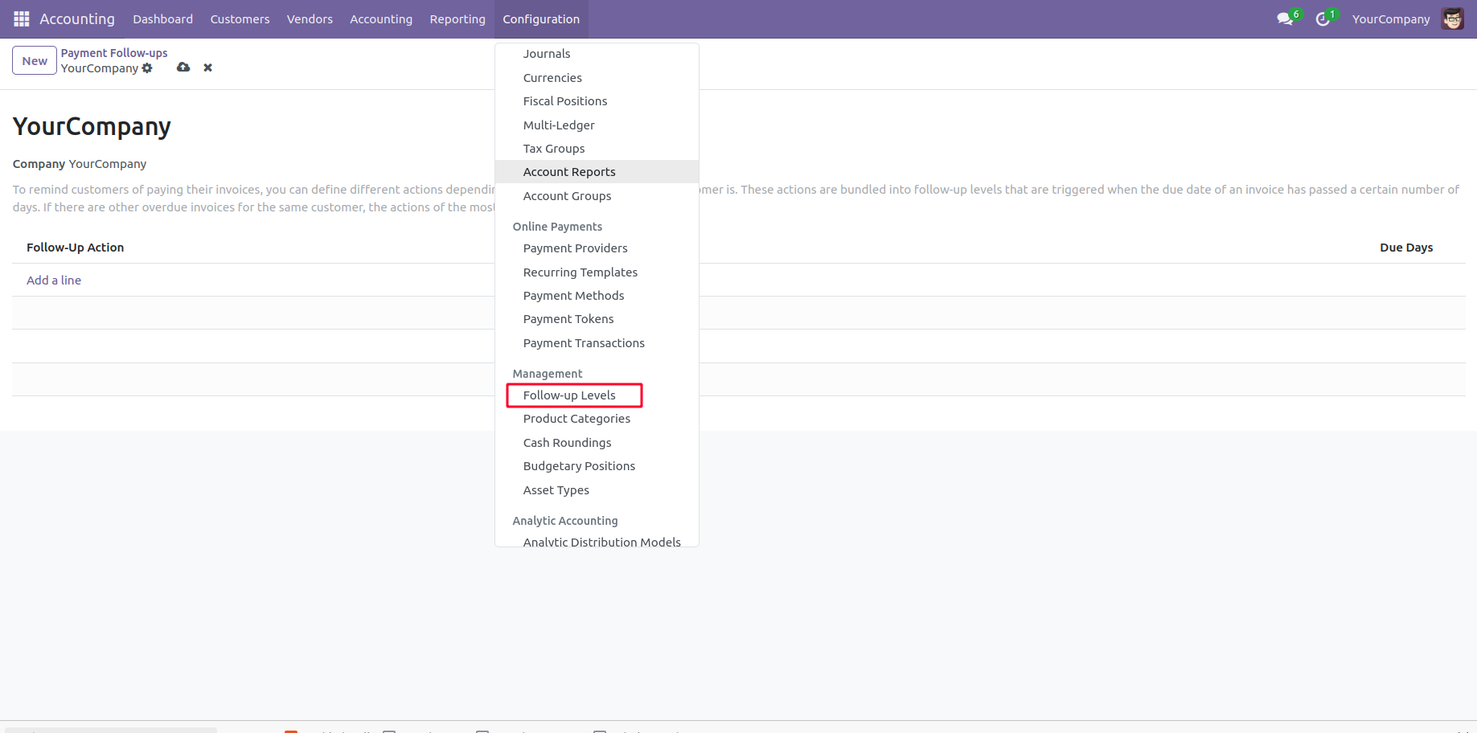Click the New button
The image size is (1477, 733).
(x=35, y=61)
